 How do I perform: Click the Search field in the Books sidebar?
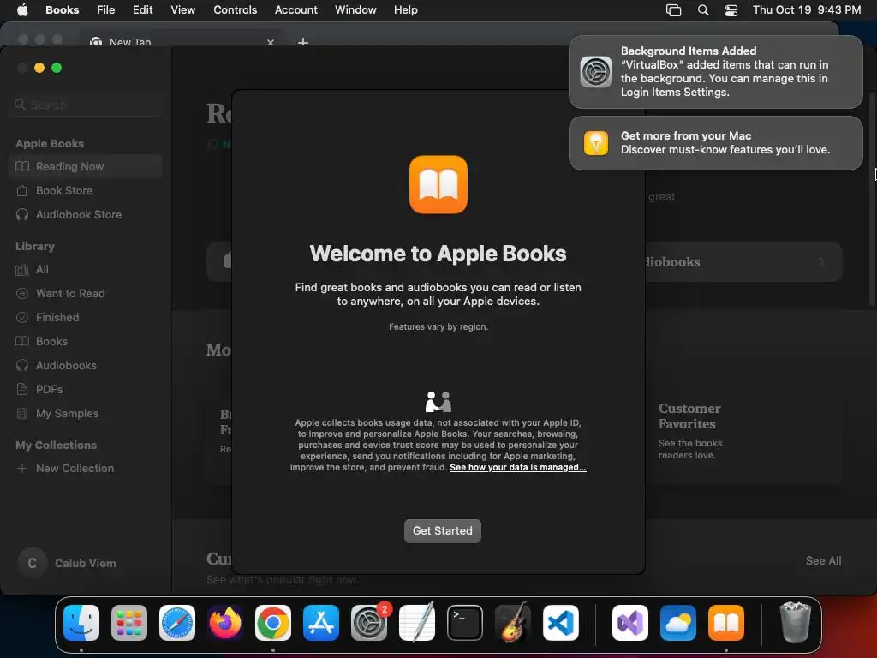86,105
